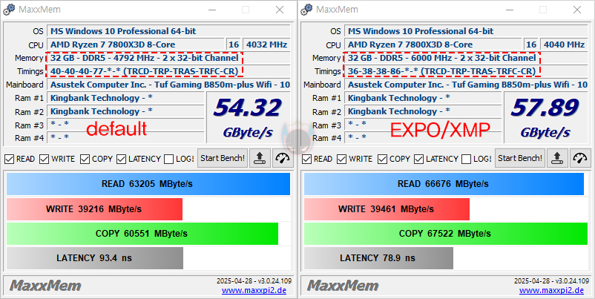Viewport: 595px width, 299px height.
Task: Click Mainboard field in right window
Action: pos(467,85)
